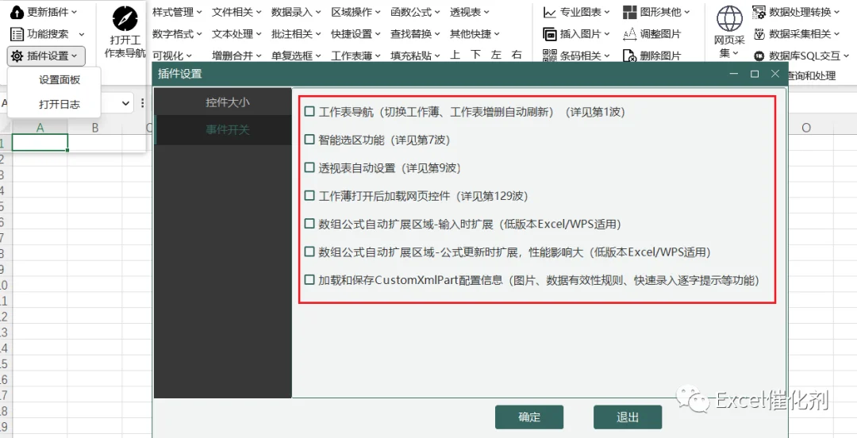The height and width of the screenshot is (438, 857).
Task: Toggle 智能选区功能 checkbox
Action: [310, 140]
